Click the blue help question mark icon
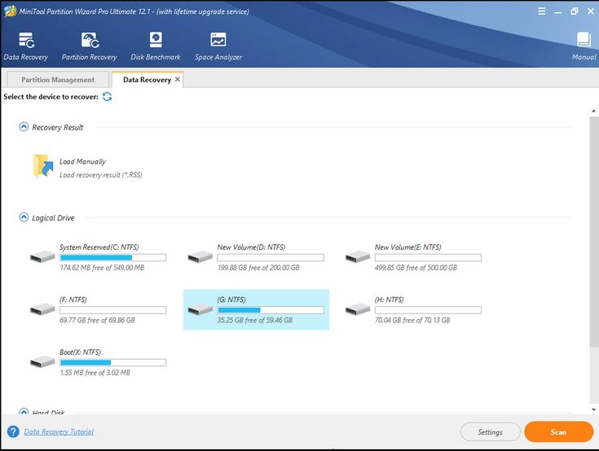Screen dimensions: 599x451 [x=13, y=431]
